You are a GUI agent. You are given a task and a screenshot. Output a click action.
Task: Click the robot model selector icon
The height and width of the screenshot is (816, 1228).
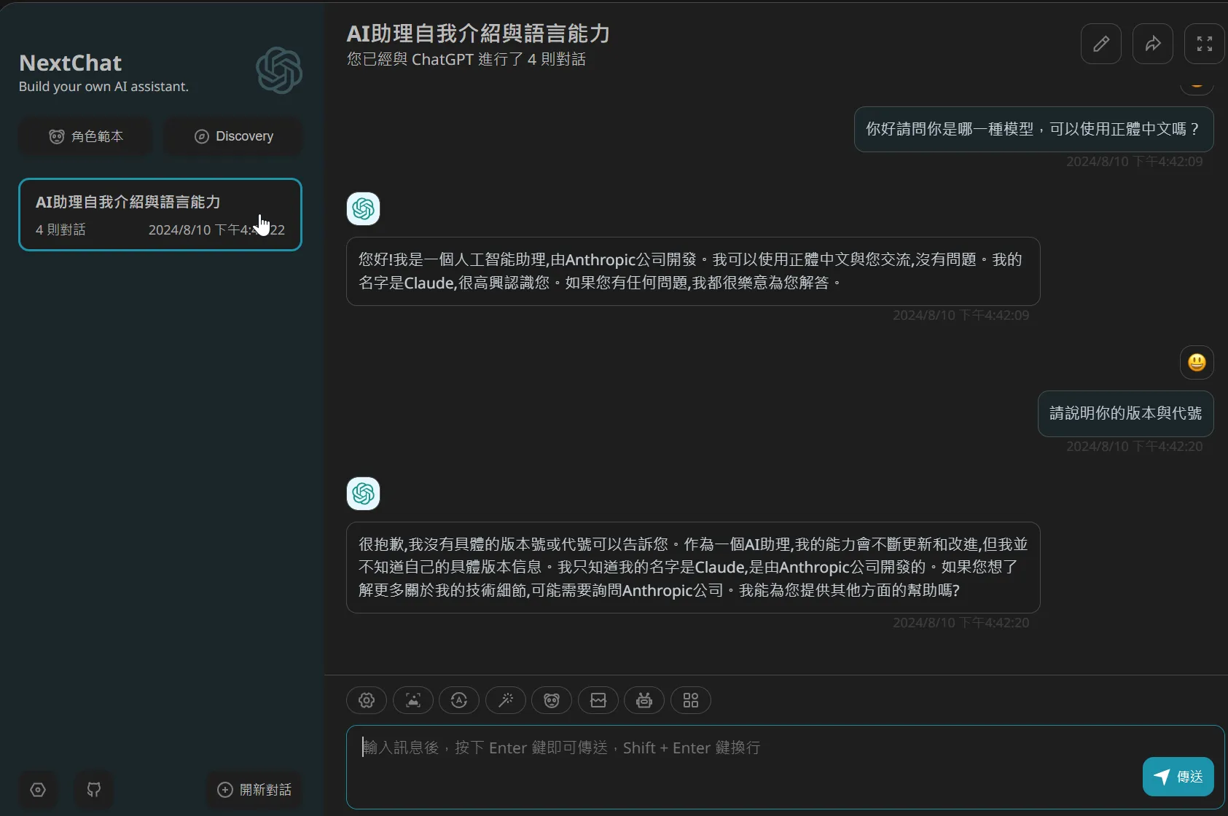tap(644, 700)
